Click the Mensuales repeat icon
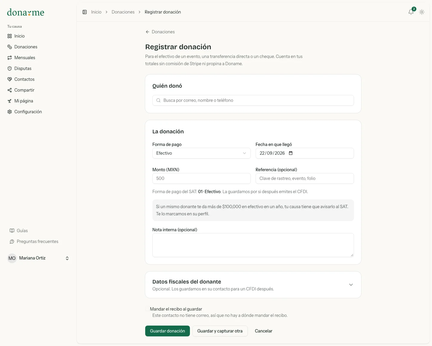This screenshot has width=432, height=346. tap(10, 58)
